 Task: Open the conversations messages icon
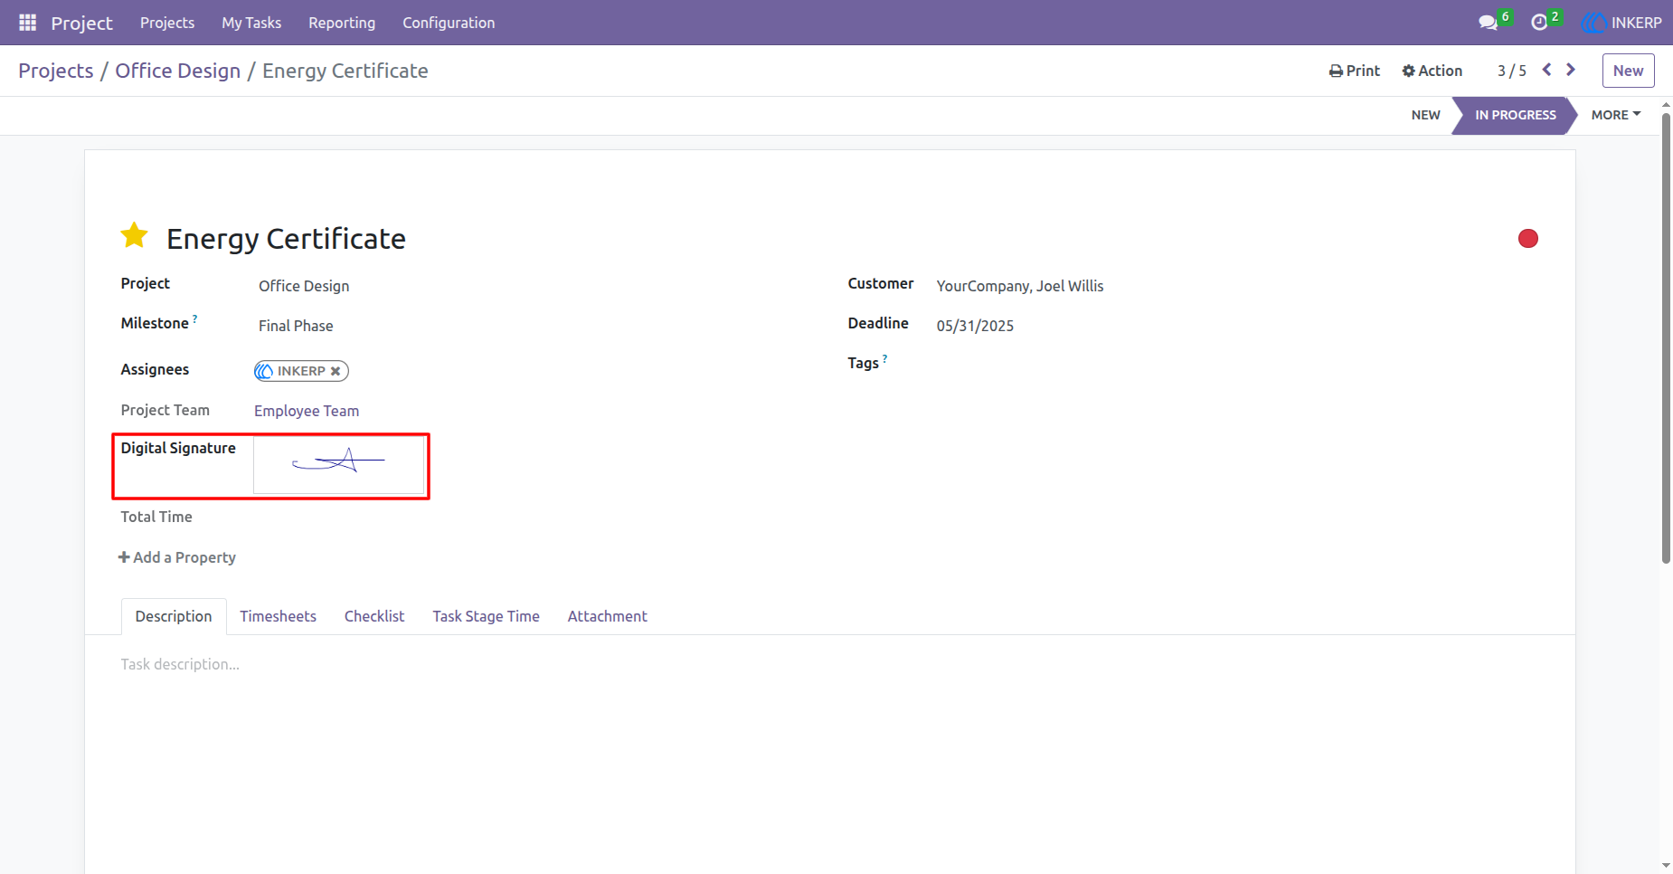[x=1488, y=23]
